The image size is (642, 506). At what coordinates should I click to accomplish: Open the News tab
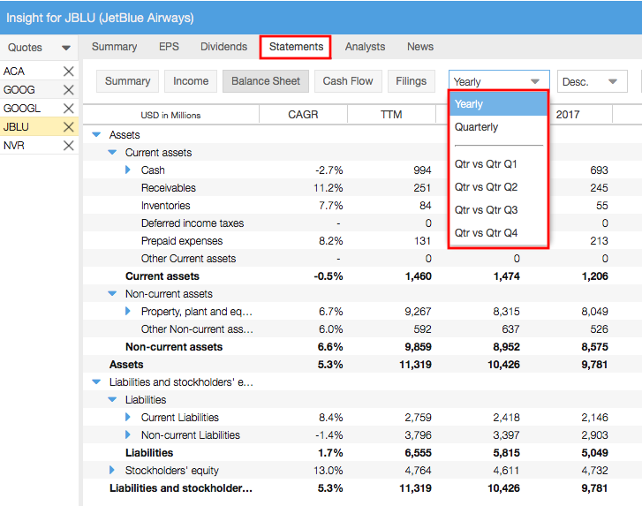point(420,47)
